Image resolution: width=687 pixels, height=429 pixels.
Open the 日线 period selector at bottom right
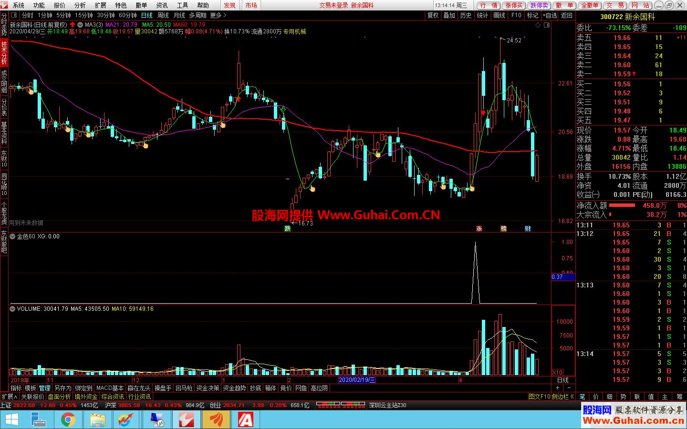563,380
